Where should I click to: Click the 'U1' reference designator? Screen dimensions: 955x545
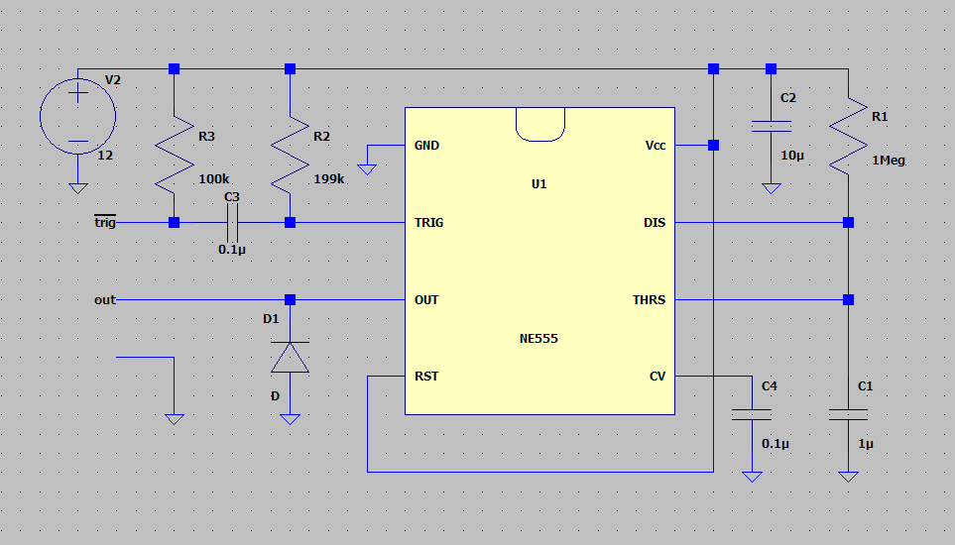click(x=539, y=183)
